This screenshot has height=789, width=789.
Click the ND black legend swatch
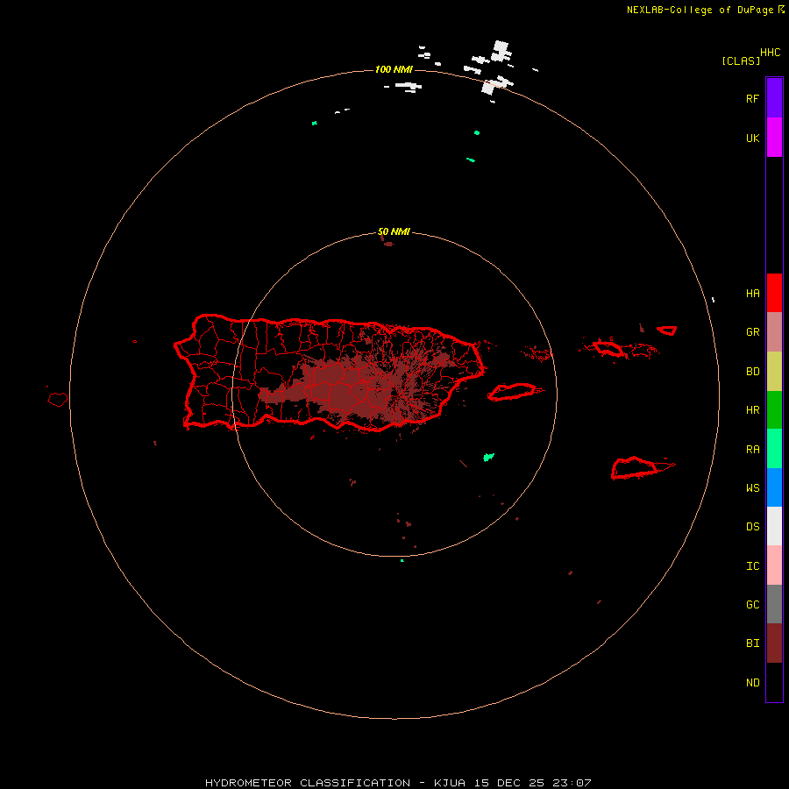(774, 682)
